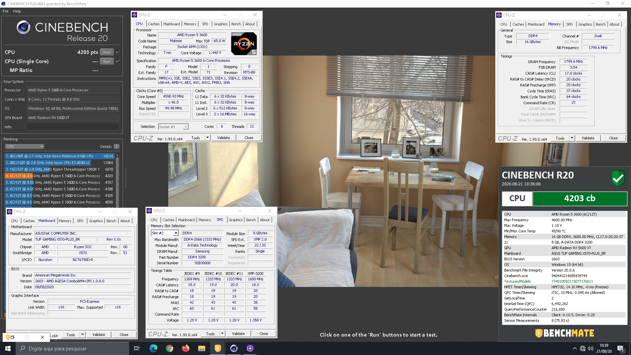This screenshot has width=631, height=355.
Task: Click the XMP 2.0 SPD Ext. value
Action: (260, 239)
